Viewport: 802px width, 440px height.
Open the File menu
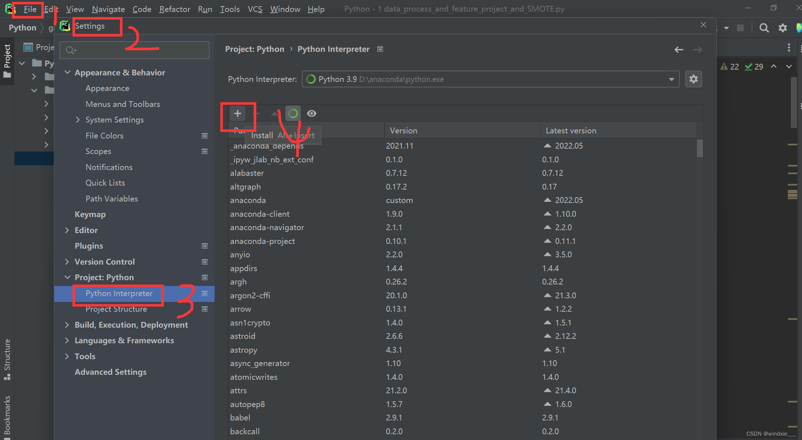point(30,9)
